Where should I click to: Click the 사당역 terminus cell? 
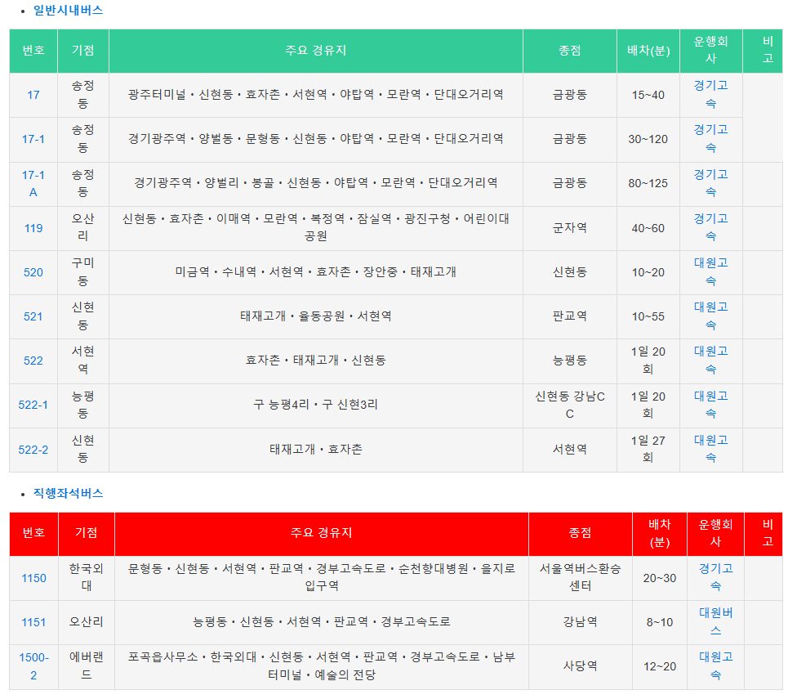click(x=580, y=667)
